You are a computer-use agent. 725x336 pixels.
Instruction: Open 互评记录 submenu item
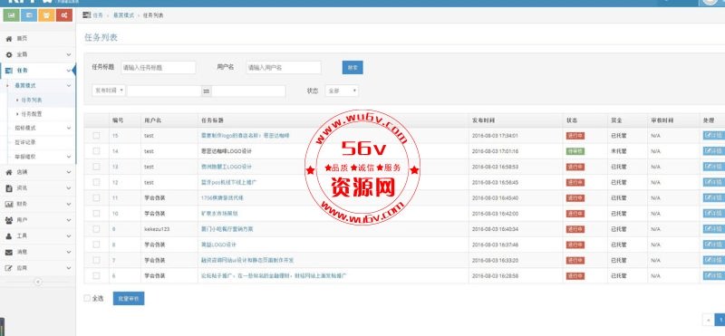click(25, 142)
